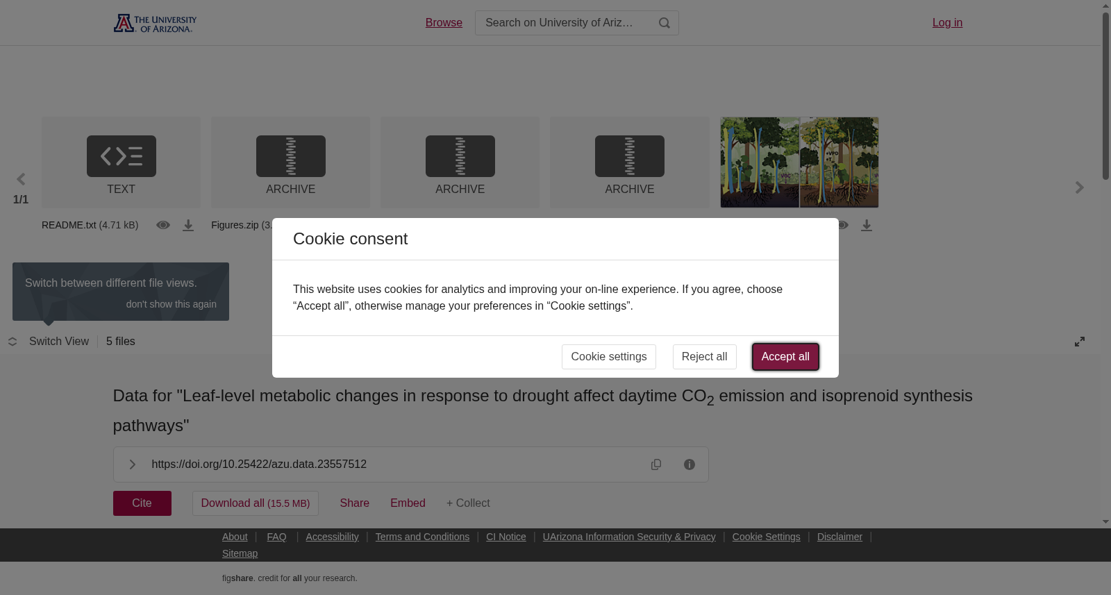1111x595 pixels.
Task: Click the 5 files label
Action: 121,342
